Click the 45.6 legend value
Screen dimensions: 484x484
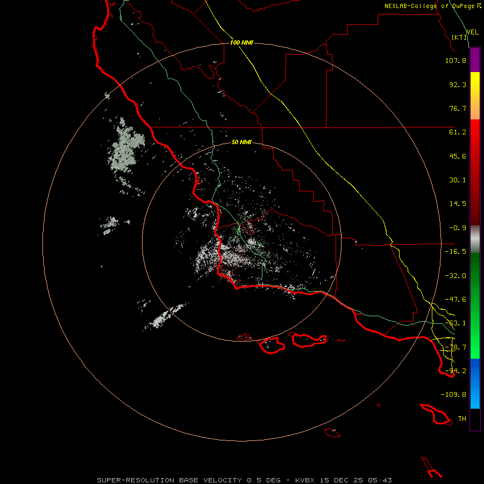click(458, 156)
